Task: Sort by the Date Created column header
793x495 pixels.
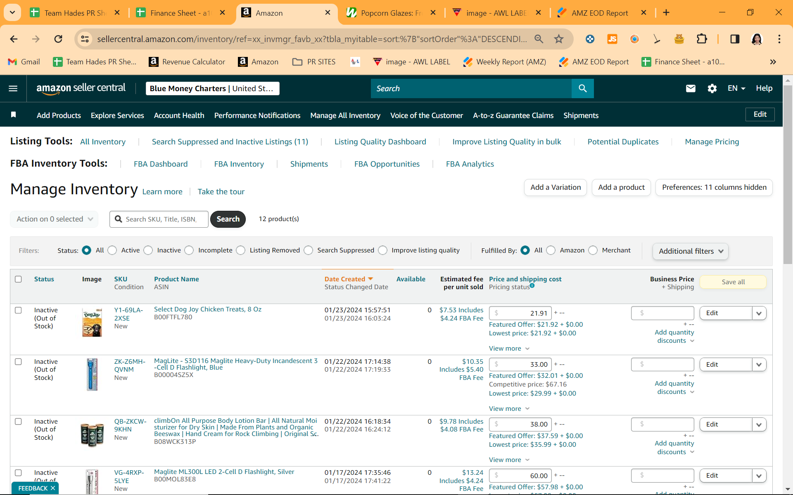Action: tap(349, 279)
